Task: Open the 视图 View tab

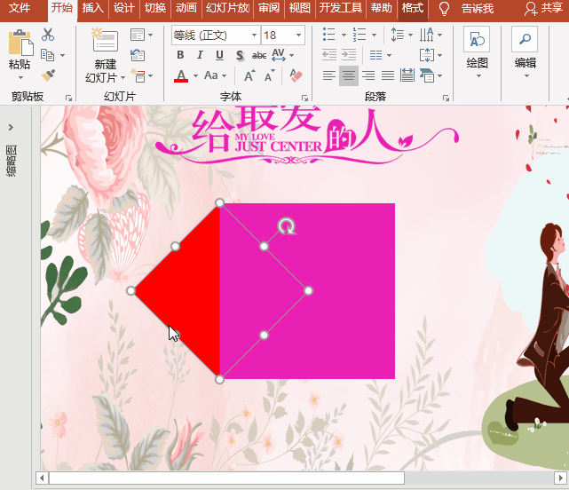Action: pyautogui.click(x=300, y=8)
